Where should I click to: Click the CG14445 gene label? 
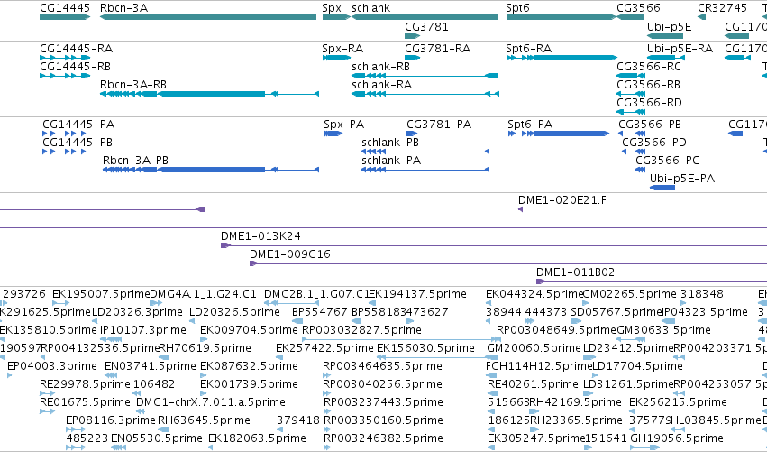click(65, 8)
